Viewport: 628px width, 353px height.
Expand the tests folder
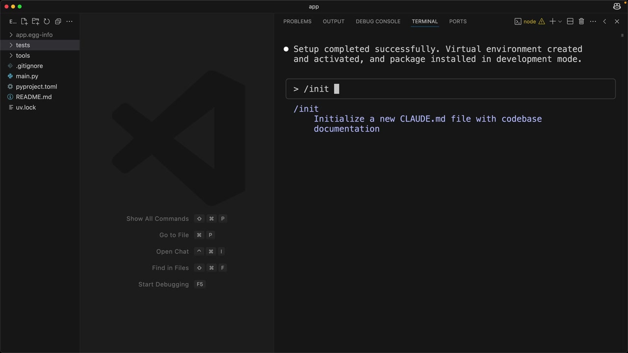[23, 45]
